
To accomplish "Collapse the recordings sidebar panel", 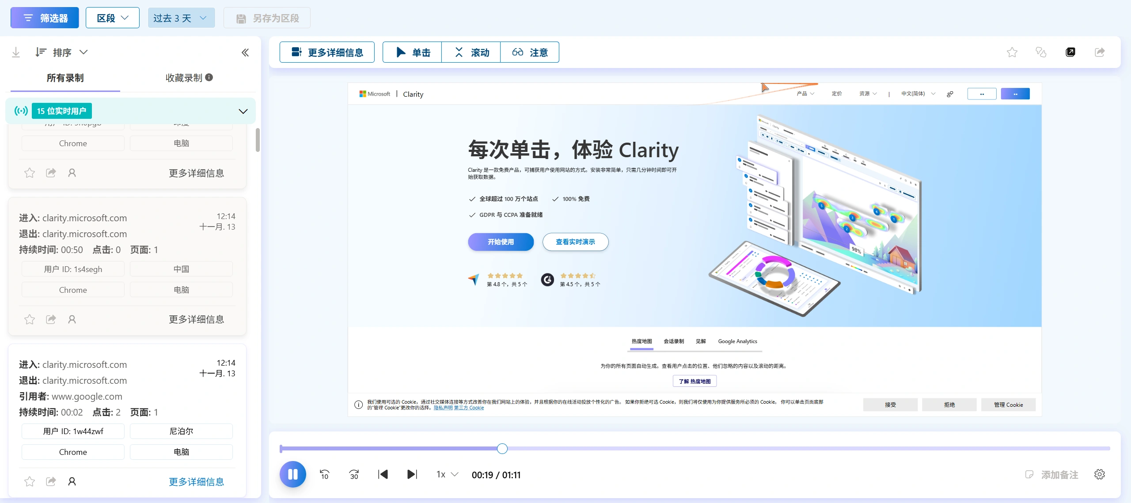I will coord(246,52).
